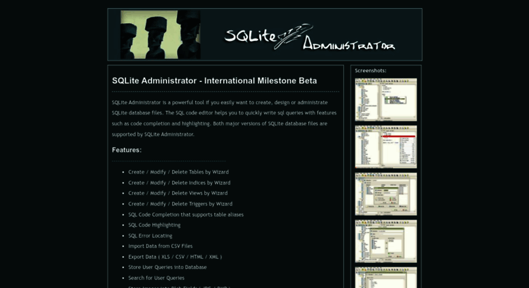The height and width of the screenshot is (288, 529).
Task: Click the 'Features:' heading
Action: (127, 150)
